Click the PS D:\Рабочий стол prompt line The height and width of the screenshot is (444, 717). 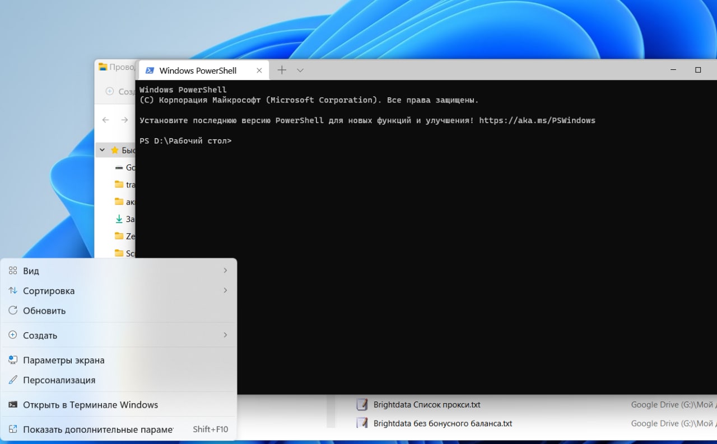click(185, 141)
